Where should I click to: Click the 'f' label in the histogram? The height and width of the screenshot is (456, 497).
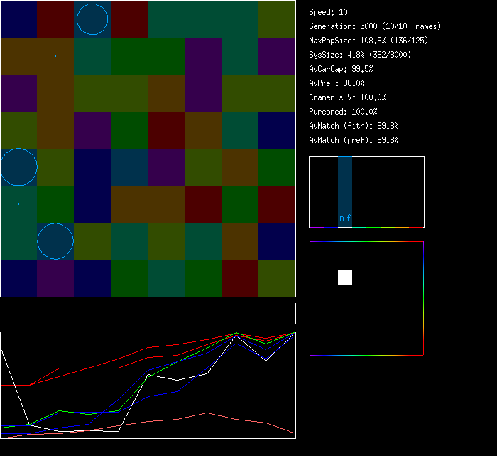point(349,218)
